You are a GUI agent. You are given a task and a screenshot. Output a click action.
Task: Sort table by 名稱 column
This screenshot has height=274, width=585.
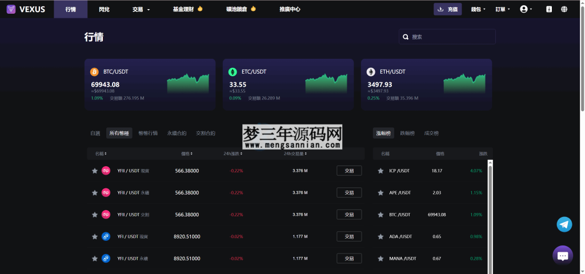(101, 154)
